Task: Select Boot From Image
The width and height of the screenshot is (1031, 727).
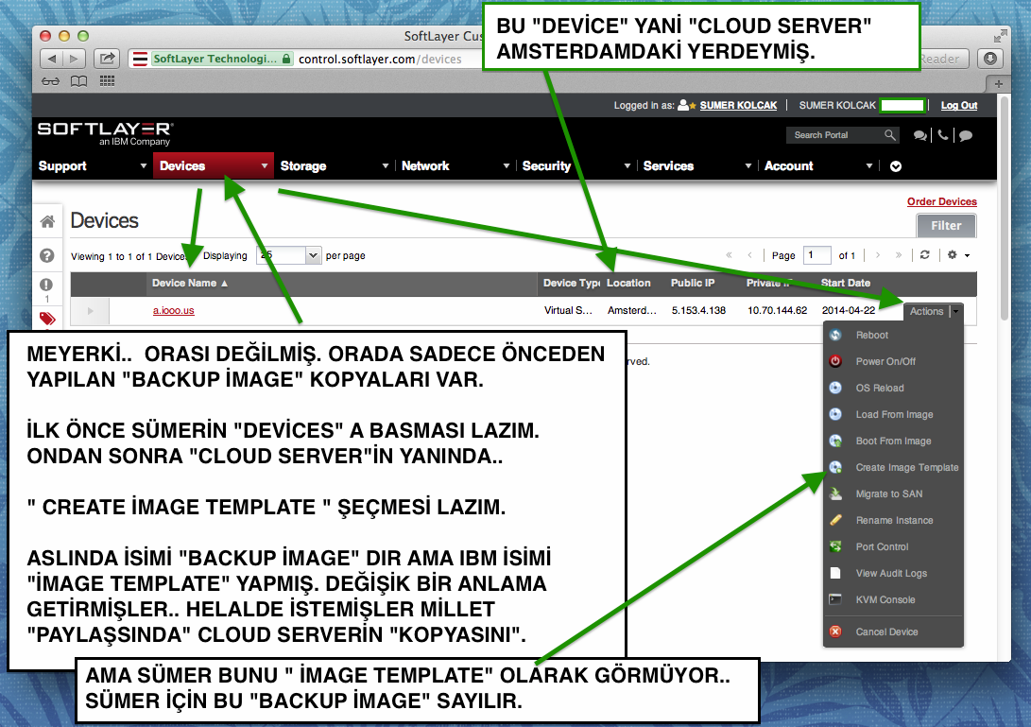Action: [893, 441]
